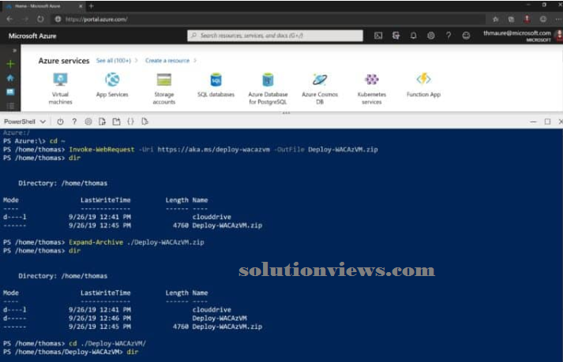Click Microsoft Azure brand title
The width and height of the screenshot is (563, 362).
pos(32,35)
